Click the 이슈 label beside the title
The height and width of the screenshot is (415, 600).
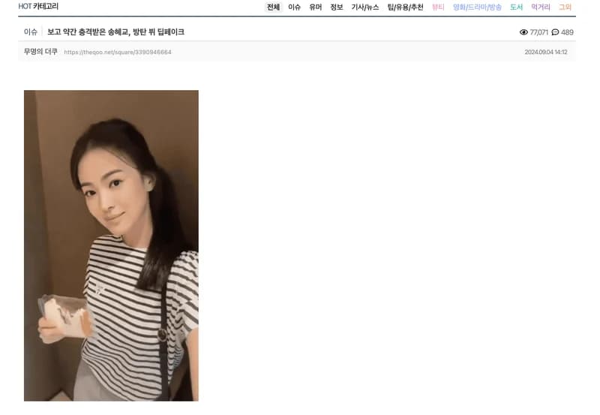click(x=30, y=32)
